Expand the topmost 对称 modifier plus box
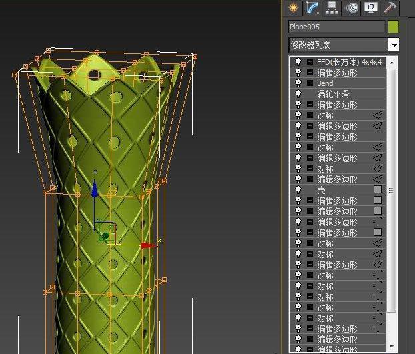Screen dimensions: 415x354 310,115
